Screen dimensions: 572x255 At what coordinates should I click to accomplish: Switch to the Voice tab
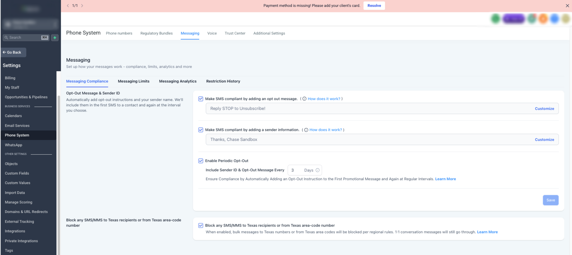[212, 33]
